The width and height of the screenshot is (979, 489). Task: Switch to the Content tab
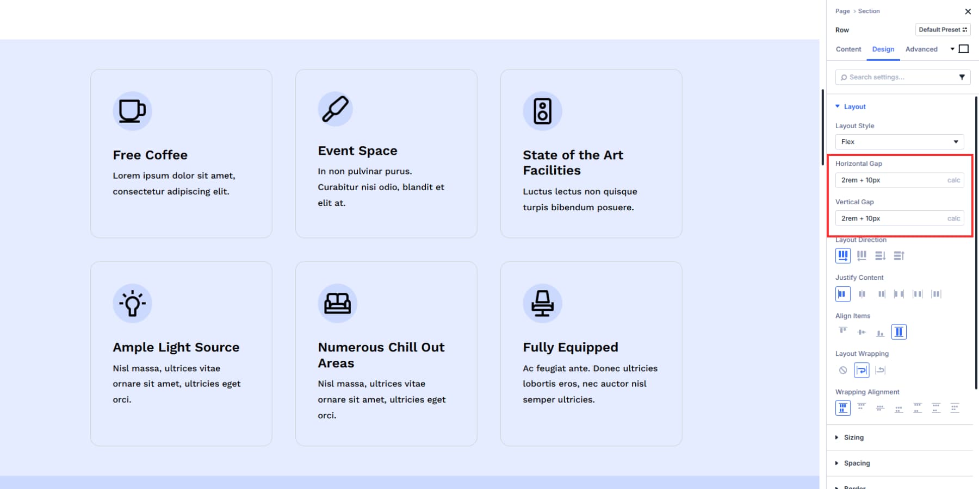coord(848,49)
